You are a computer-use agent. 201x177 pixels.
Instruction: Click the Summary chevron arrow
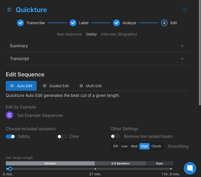pos(182,46)
